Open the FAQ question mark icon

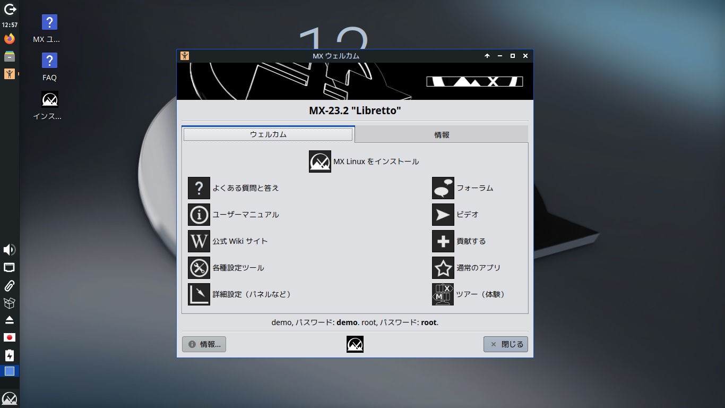point(199,188)
